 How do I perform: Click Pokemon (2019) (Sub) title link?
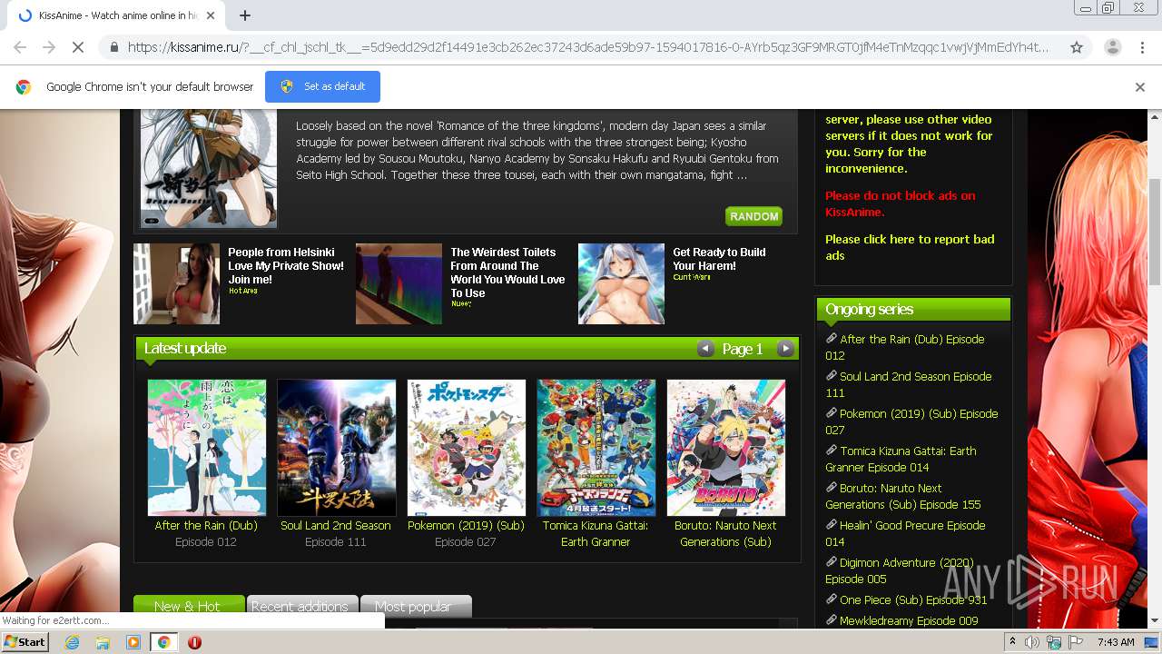(x=466, y=525)
